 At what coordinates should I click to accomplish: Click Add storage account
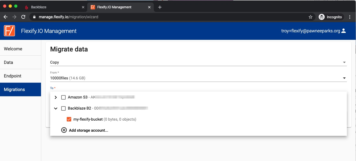[x=88, y=130]
